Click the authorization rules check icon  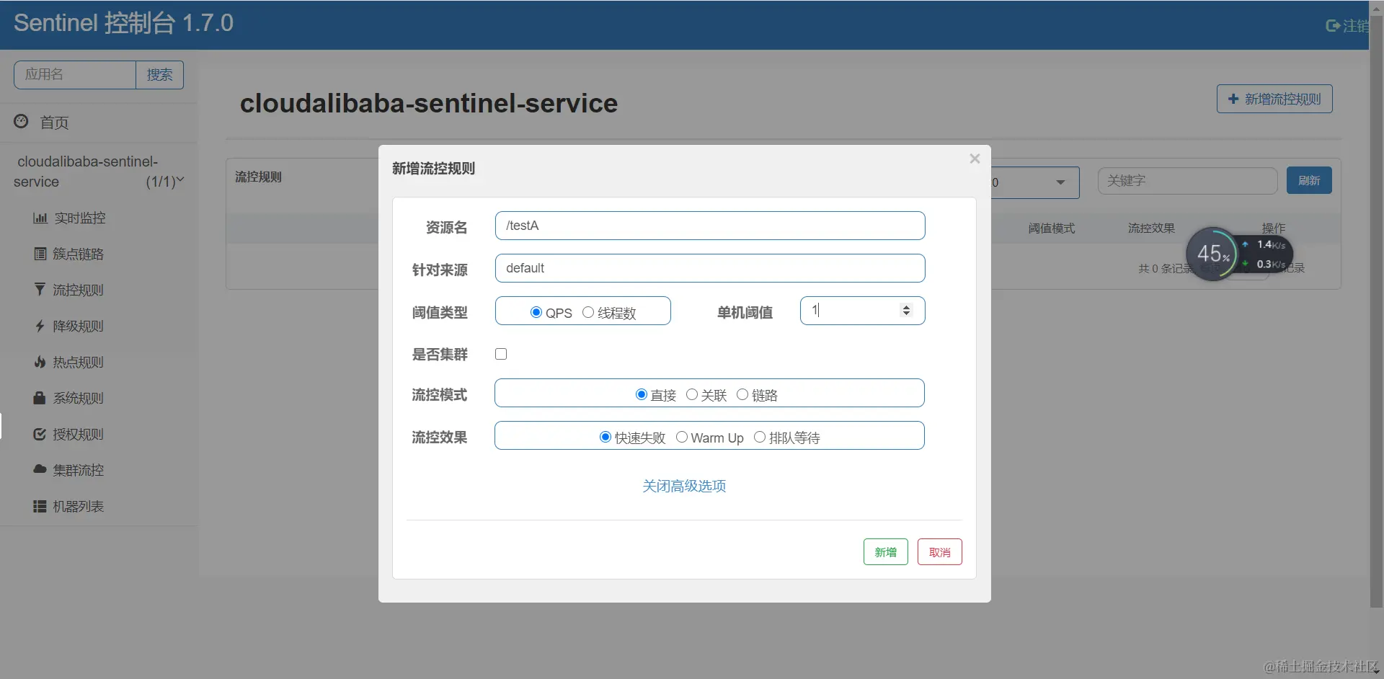coord(40,435)
